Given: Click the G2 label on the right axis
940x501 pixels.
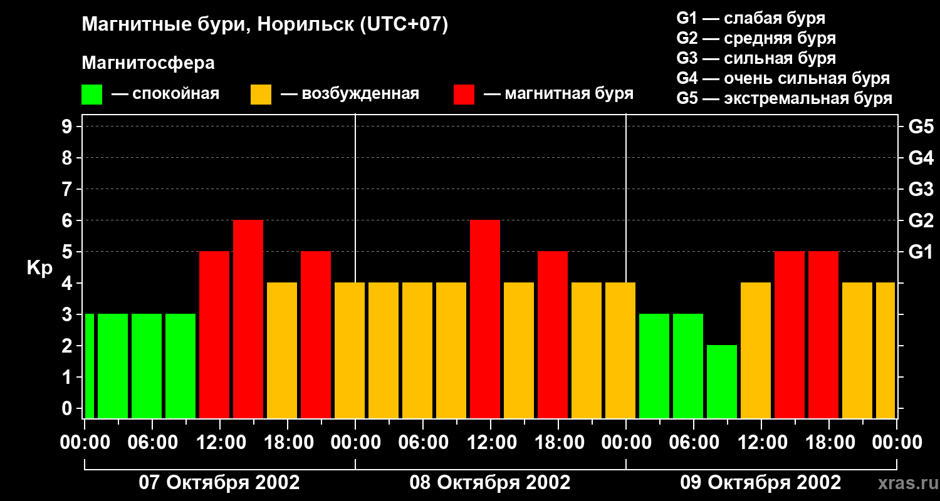Looking at the screenshot, I should [921, 220].
